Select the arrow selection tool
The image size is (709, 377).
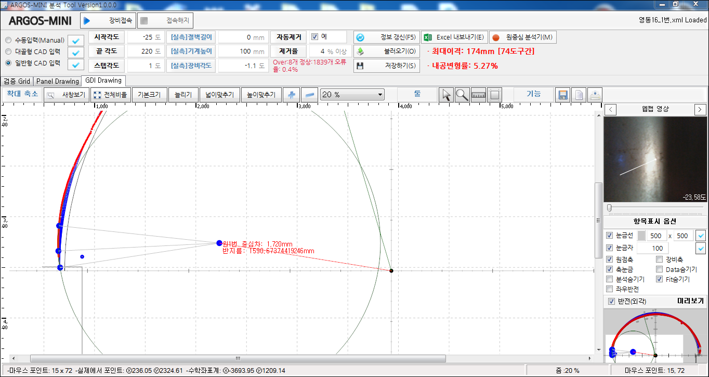click(446, 95)
